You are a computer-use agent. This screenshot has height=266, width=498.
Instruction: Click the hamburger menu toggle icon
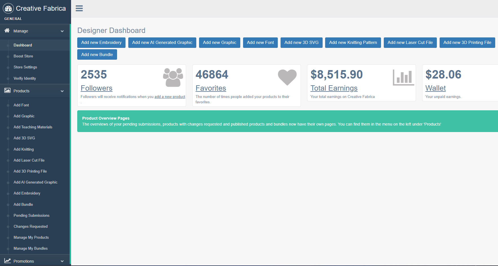[79, 8]
